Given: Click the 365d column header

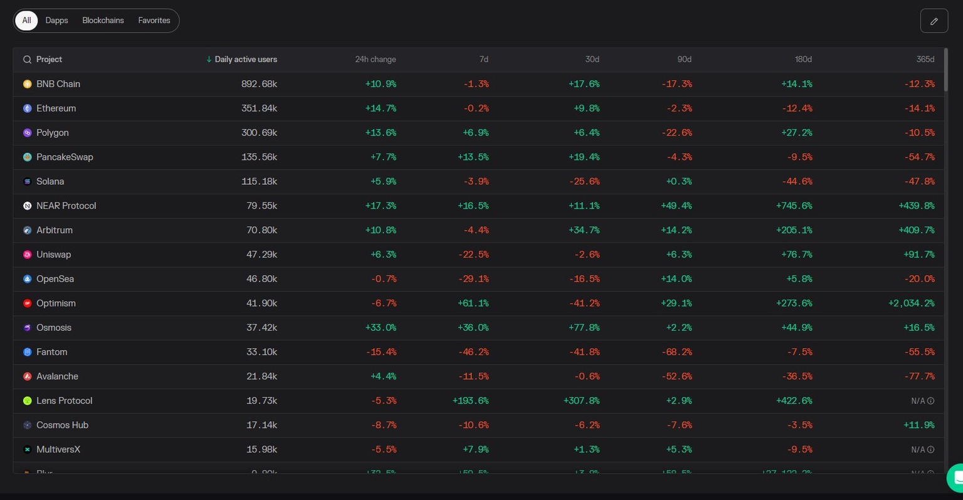Looking at the screenshot, I should (x=925, y=59).
